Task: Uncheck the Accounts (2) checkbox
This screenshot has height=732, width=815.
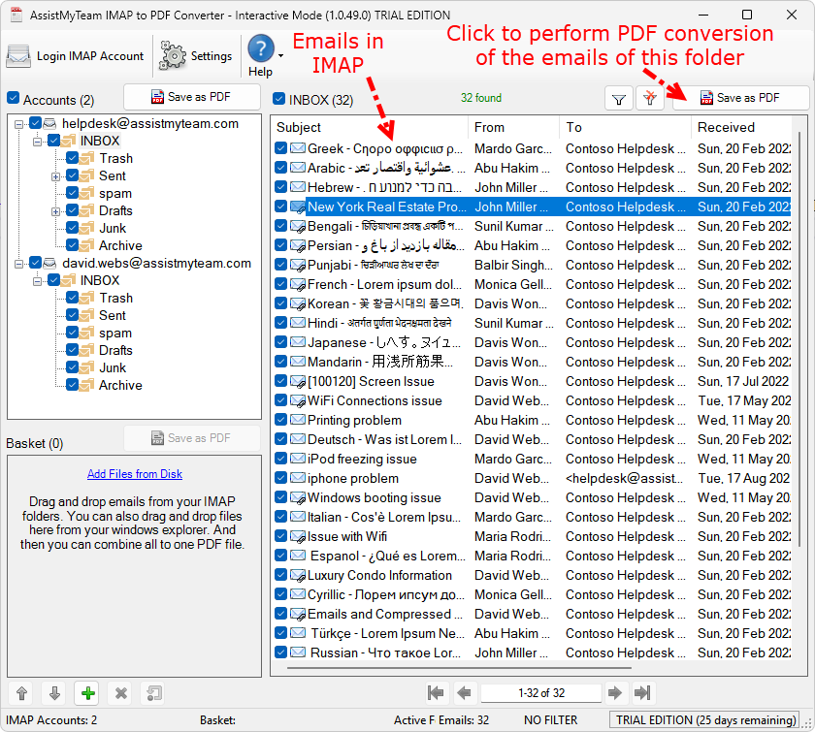Action: click(12, 99)
